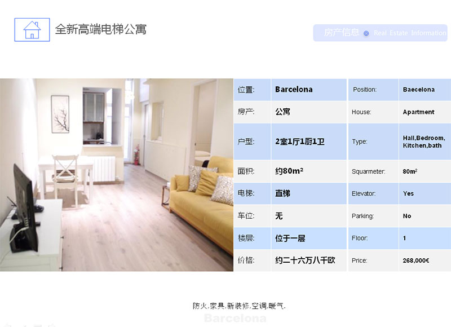Click the 'Baecelona' position value
This screenshot has height=327, width=451.
coord(418,90)
